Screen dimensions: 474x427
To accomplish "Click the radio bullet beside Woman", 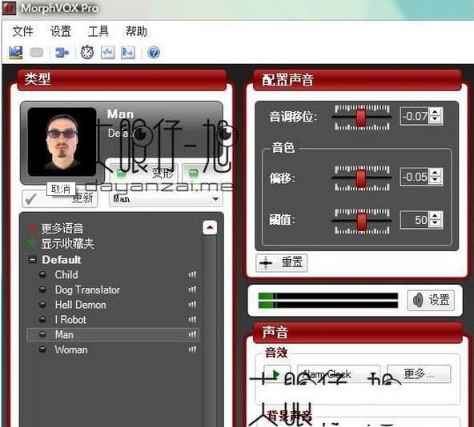I will [x=42, y=349].
